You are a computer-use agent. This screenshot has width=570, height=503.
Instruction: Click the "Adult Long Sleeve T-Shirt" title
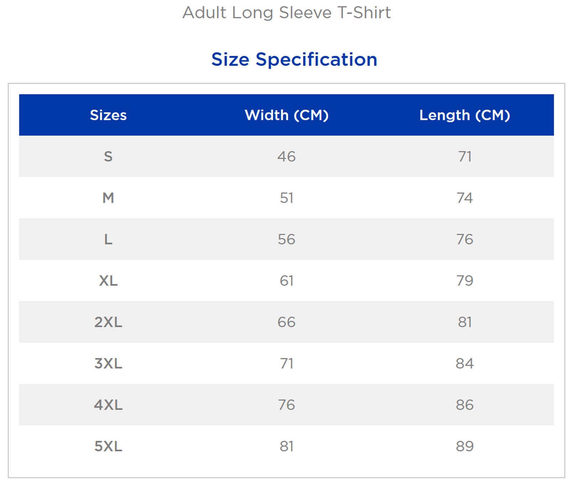click(286, 13)
